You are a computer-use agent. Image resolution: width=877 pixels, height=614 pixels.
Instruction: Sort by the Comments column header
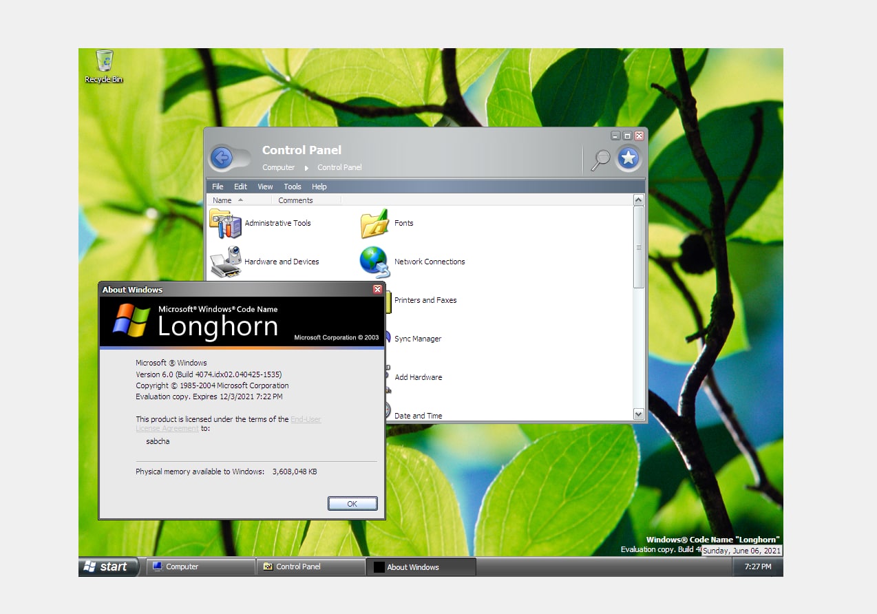[x=306, y=200]
